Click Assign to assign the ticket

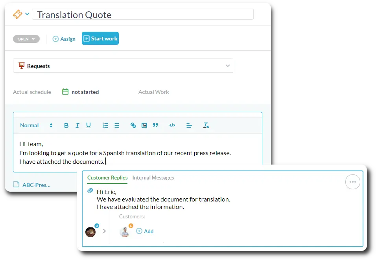pos(64,39)
